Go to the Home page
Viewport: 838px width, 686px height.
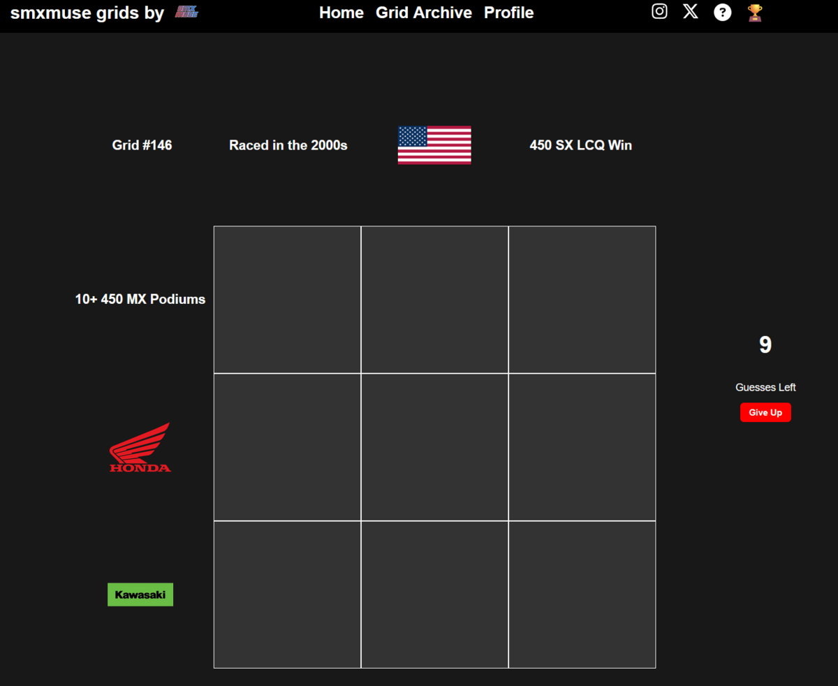[341, 13]
